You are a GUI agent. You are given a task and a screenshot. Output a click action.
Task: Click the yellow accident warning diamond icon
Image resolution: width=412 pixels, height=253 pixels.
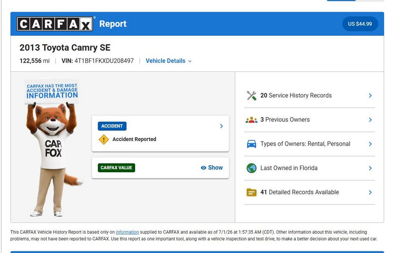104,140
